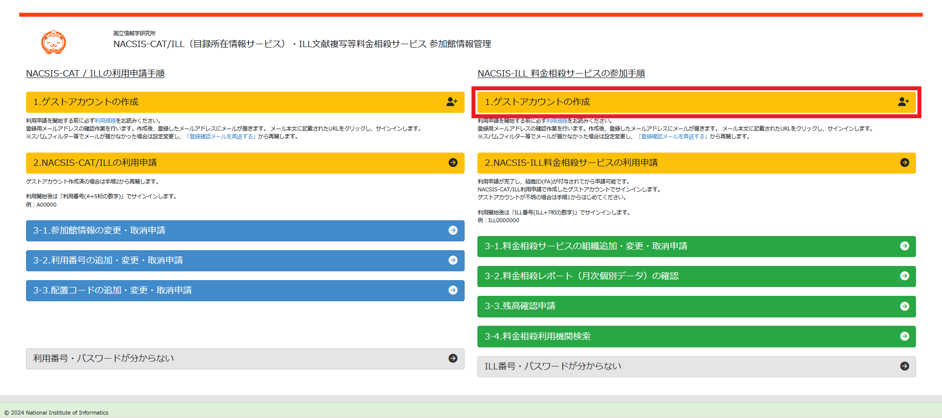Open 3-4.料金相殺利用機関検索

coord(696,337)
